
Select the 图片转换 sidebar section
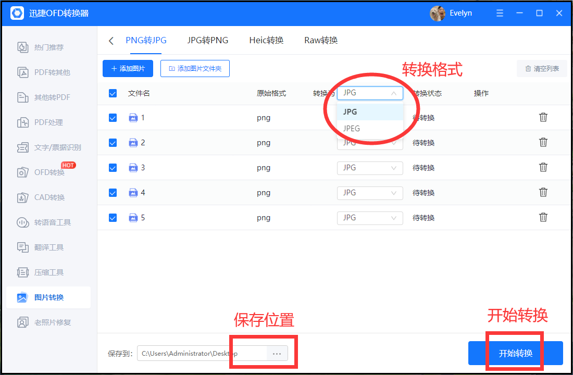48,297
